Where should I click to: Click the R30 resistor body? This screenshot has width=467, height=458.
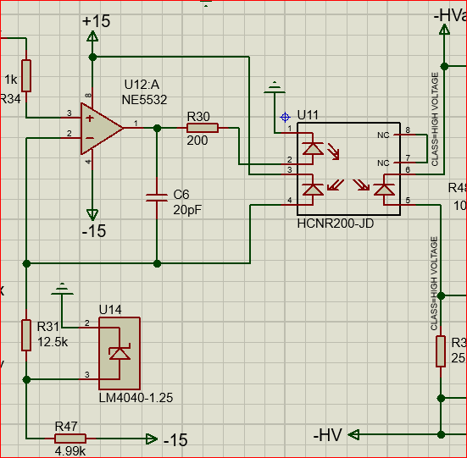click(203, 128)
